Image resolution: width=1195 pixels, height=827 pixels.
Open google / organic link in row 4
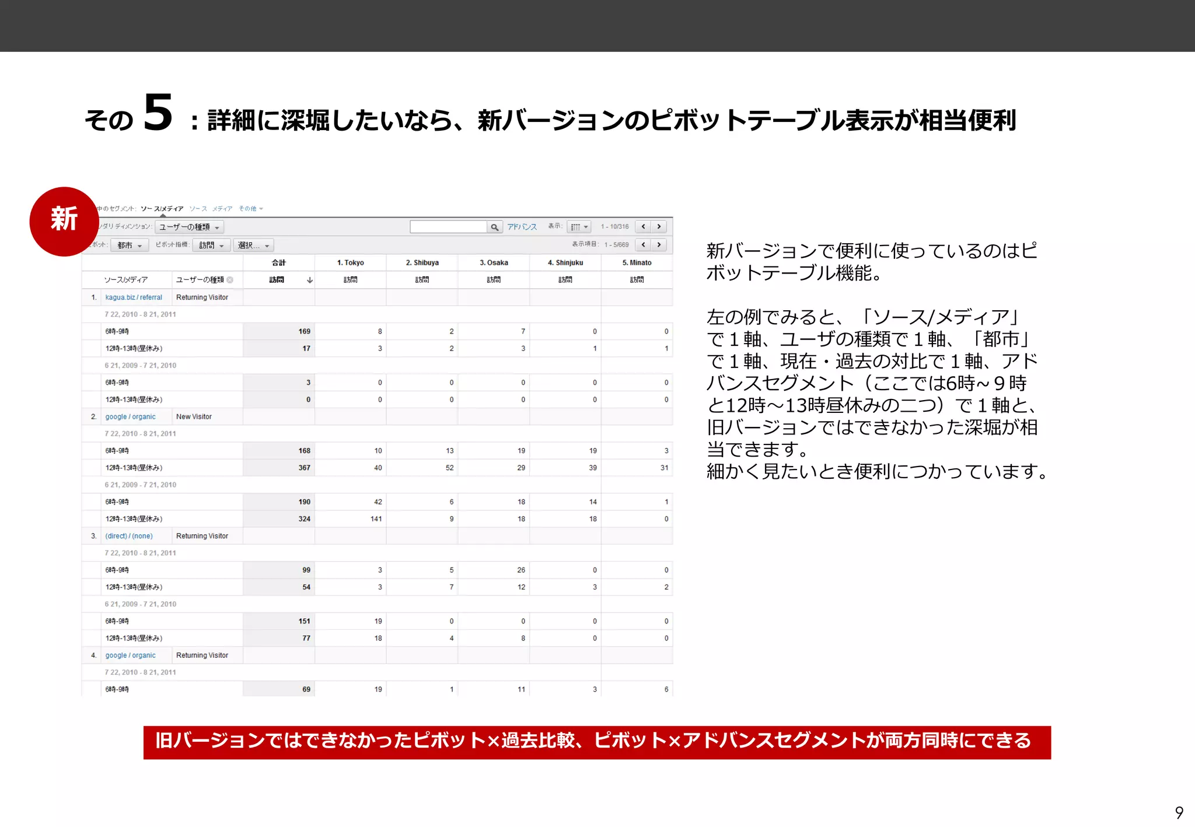pyautogui.click(x=130, y=656)
